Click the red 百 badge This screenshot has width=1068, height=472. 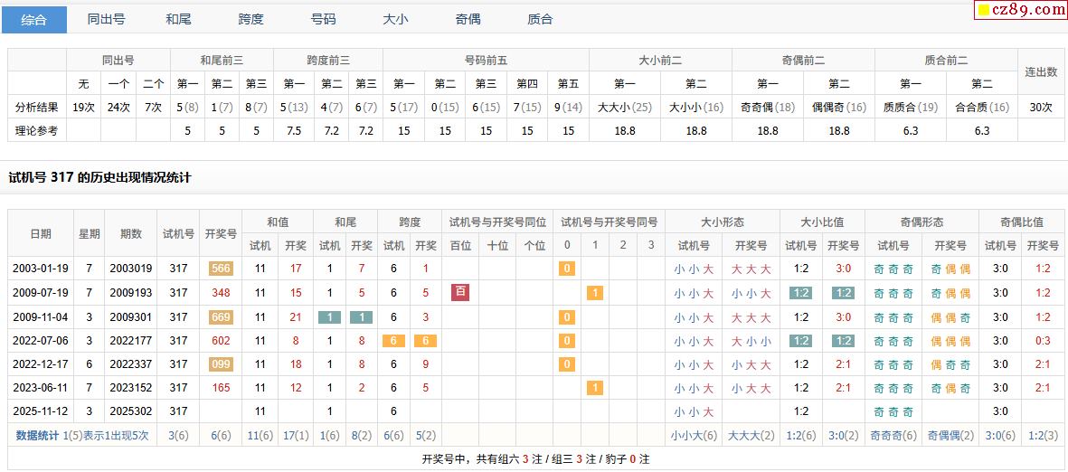[x=460, y=292]
